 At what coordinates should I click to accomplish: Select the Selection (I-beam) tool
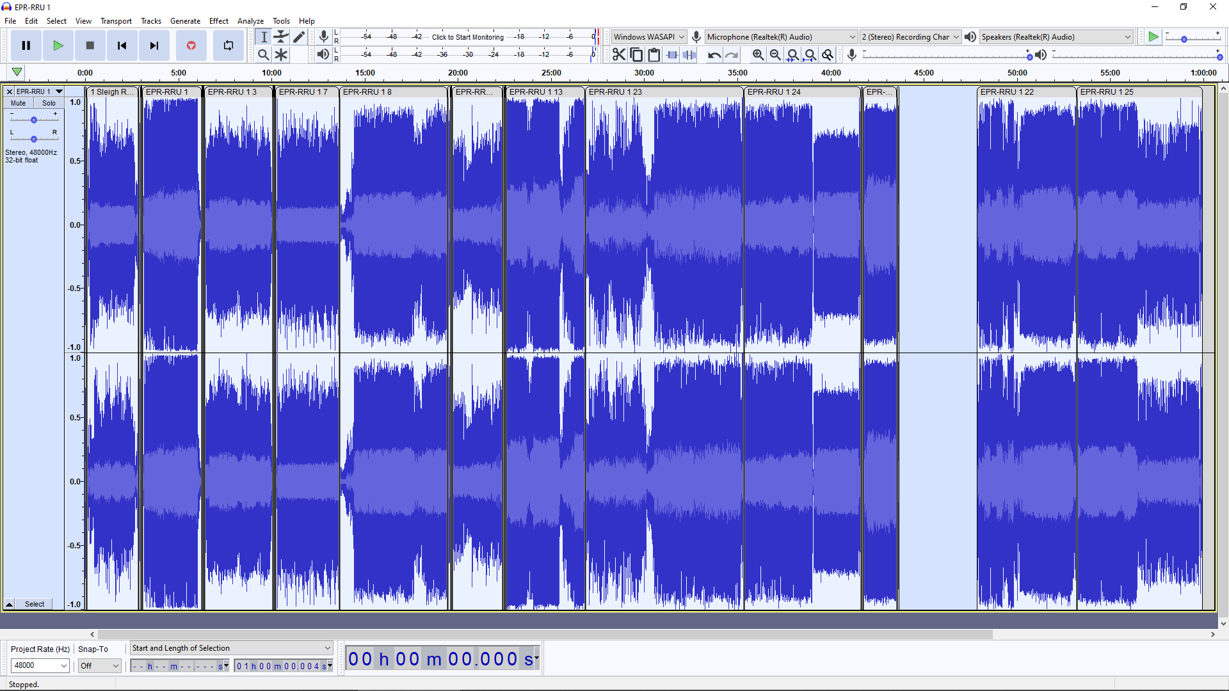(264, 37)
